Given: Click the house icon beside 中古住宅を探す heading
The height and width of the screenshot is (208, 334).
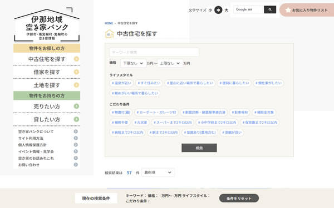Looking at the screenshot, I should [x=110, y=34].
